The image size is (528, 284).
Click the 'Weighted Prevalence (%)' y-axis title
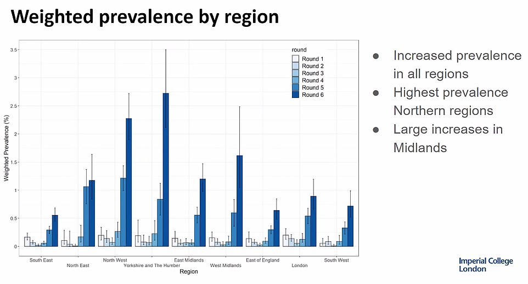point(7,148)
